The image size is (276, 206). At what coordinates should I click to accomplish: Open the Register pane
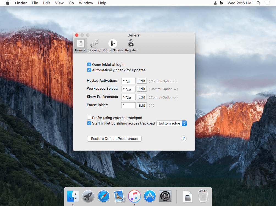(131, 46)
